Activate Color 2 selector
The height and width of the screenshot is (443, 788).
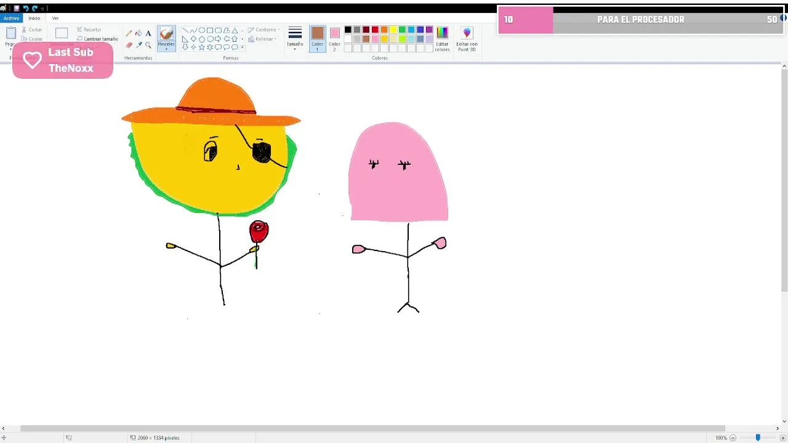click(334, 38)
